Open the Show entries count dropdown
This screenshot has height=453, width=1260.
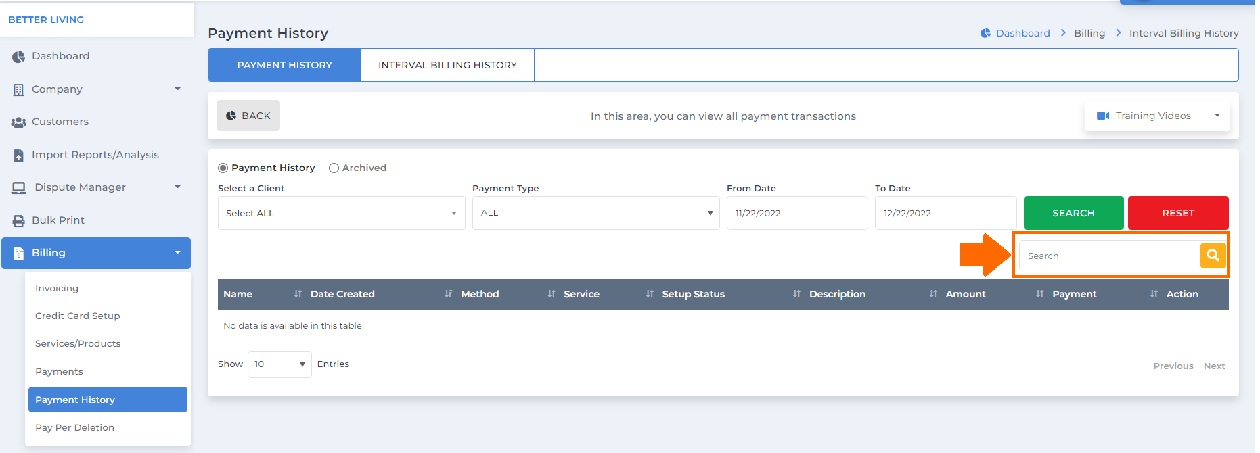279,364
